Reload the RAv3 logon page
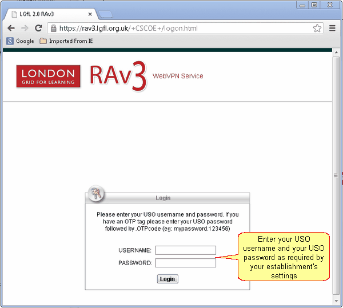The height and width of the screenshot is (308, 343). click(38, 28)
